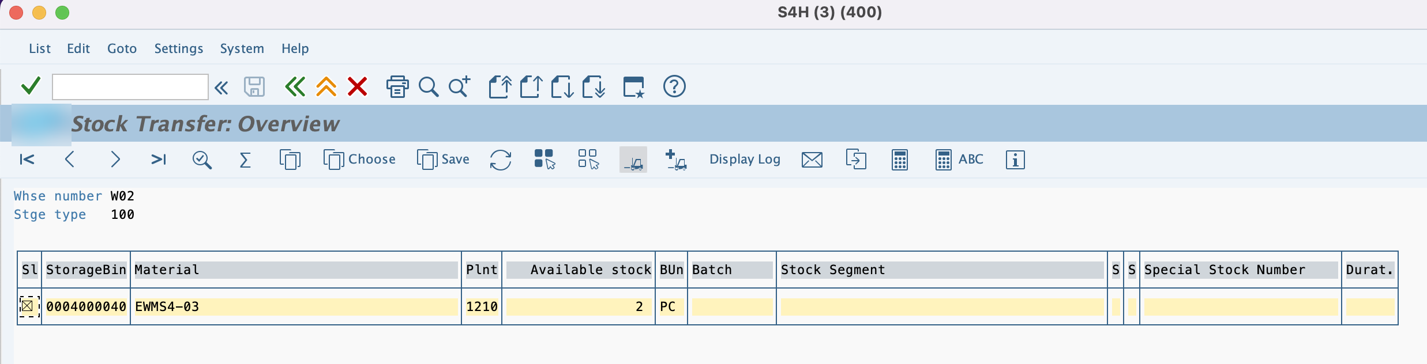
Task: Refresh the stock list
Action: pos(501,160)
